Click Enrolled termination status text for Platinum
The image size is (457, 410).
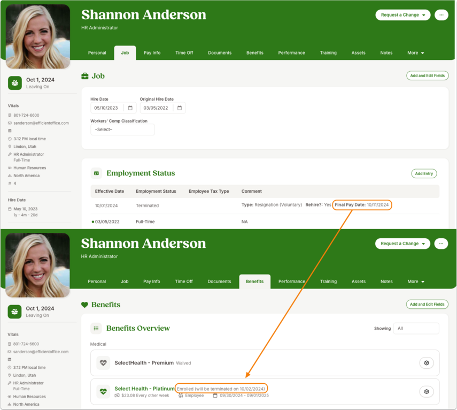[x=221, y=389]
